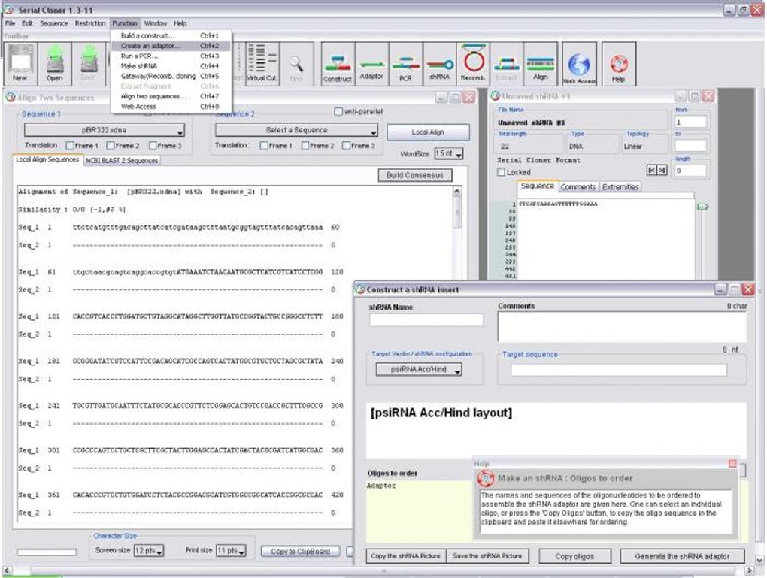Open the Window menu
This screenshot has height=578, width=767.
coord(156,23)
